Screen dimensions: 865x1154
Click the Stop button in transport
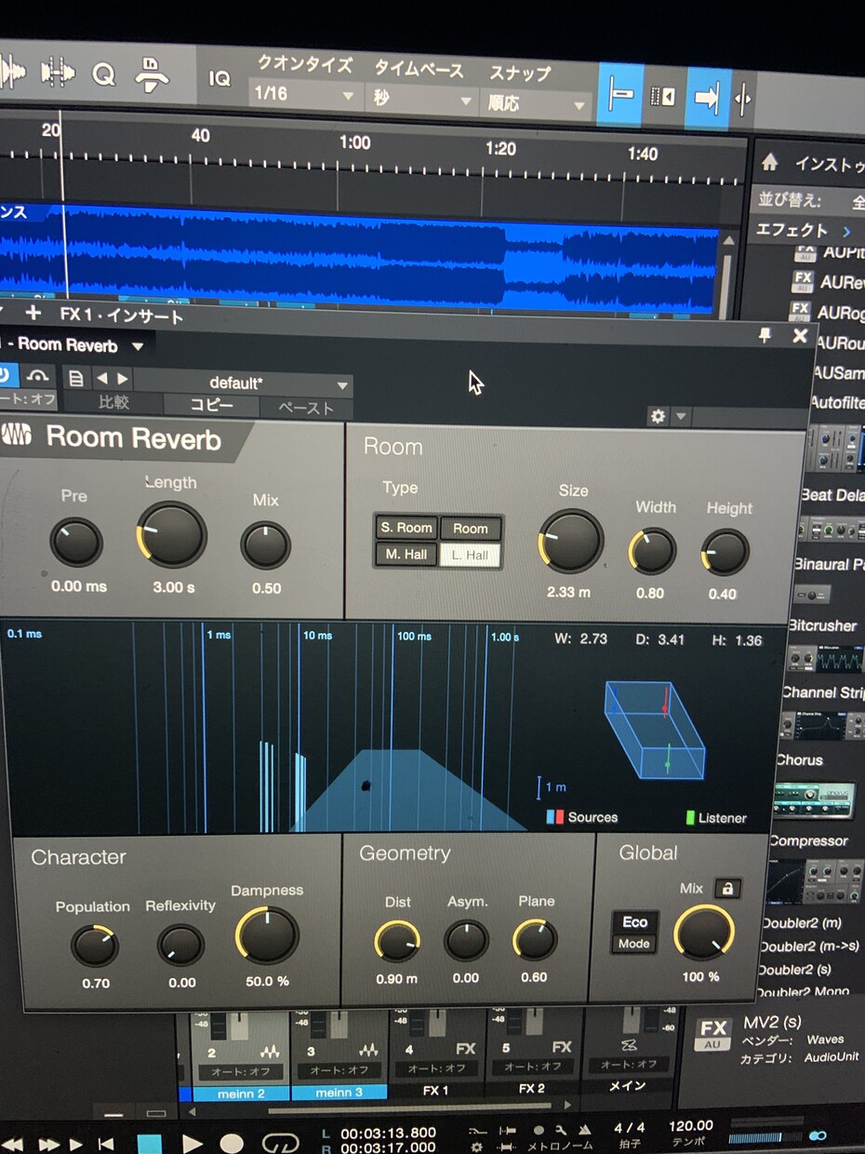149,1144
